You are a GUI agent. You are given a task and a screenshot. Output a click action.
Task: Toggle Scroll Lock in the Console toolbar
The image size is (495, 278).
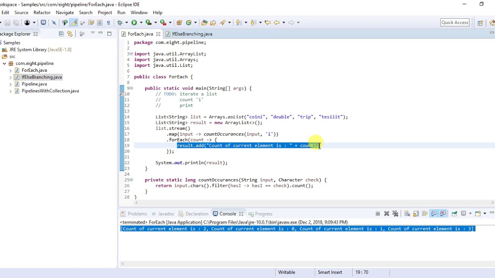click(x=416, y=214)
